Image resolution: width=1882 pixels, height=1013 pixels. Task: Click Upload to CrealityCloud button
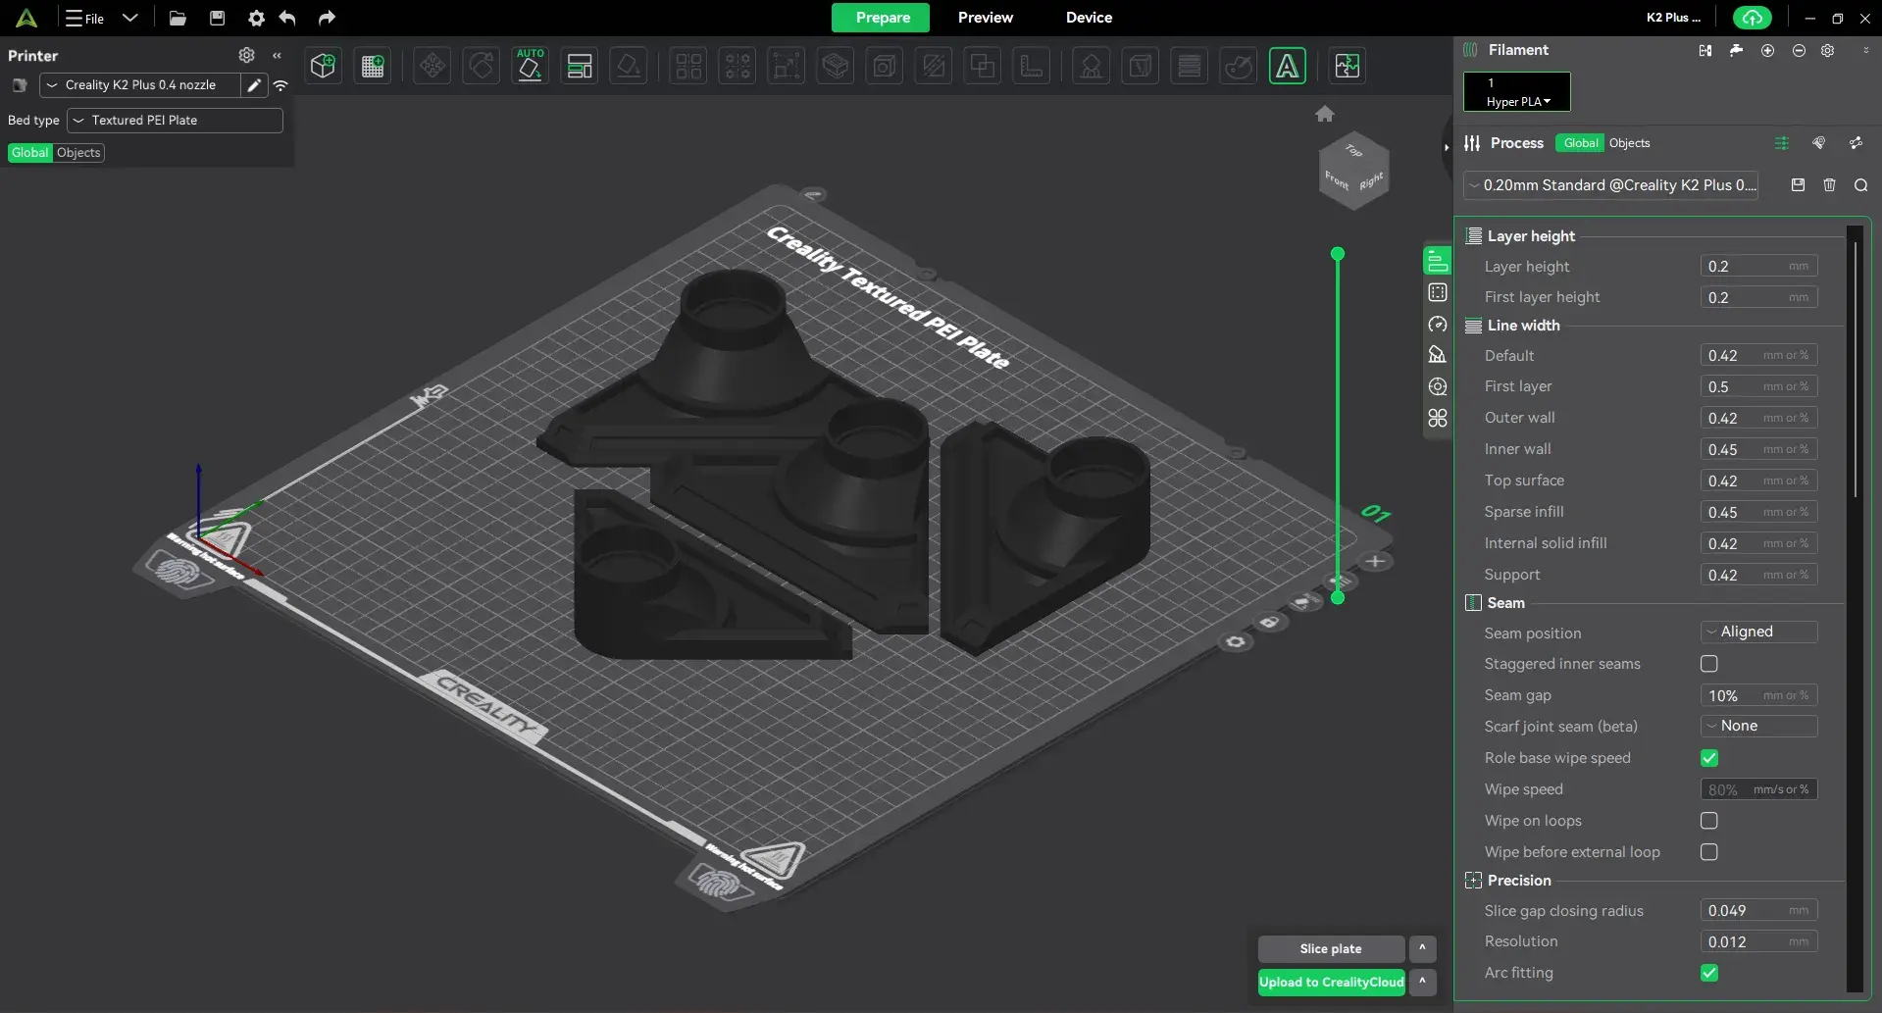(1331, 982)
